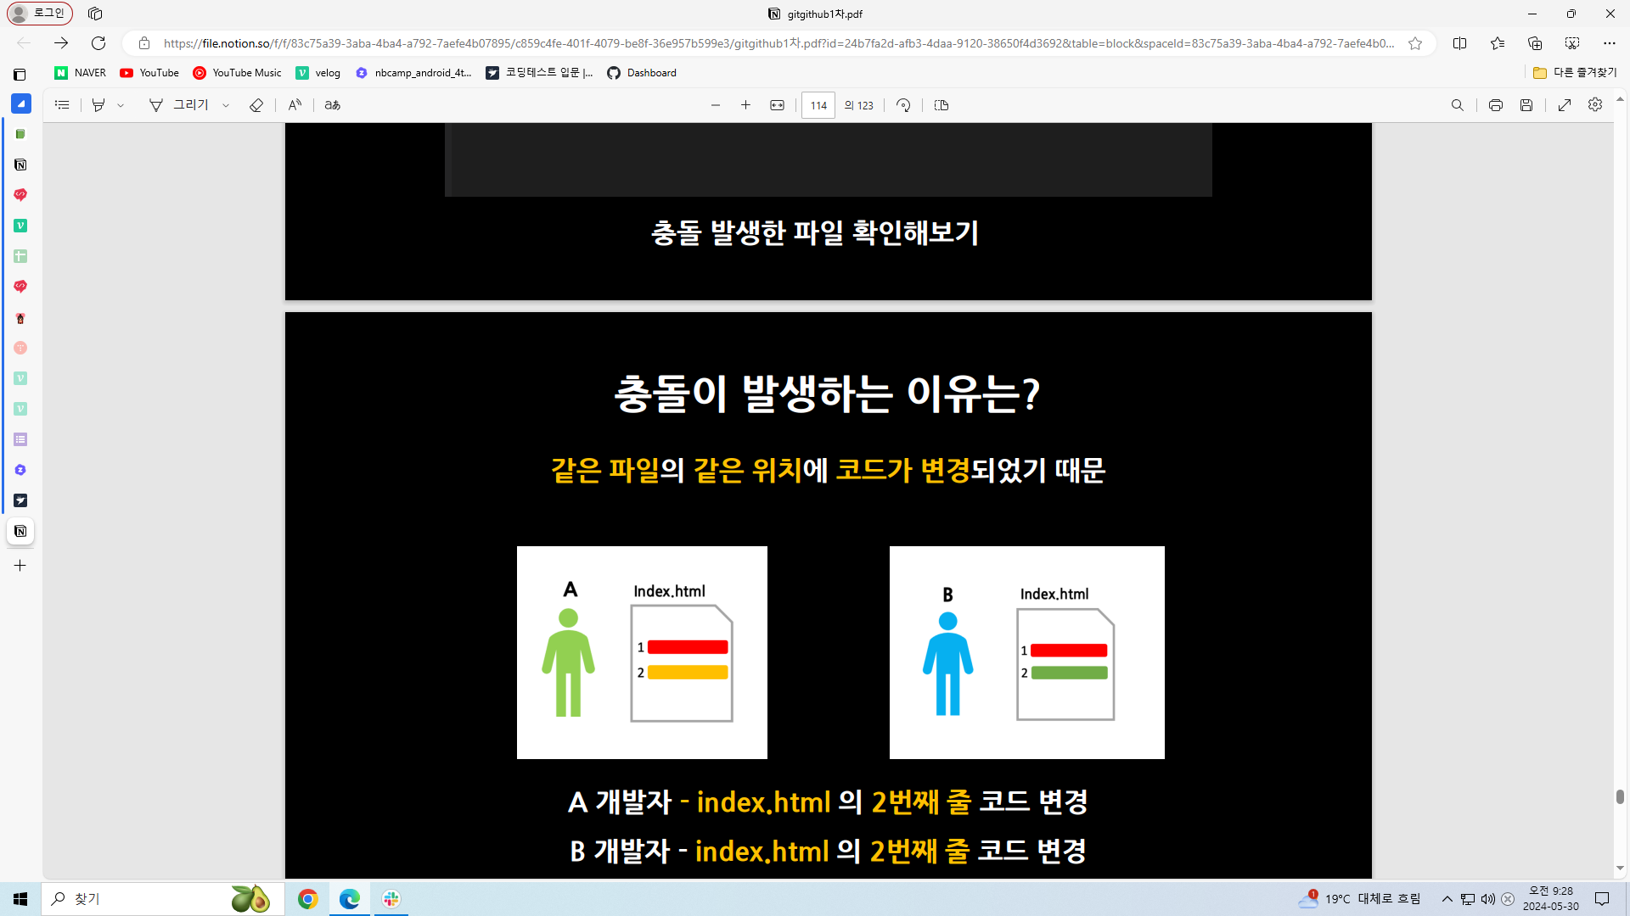1630x916 pixels.
Task: Rotate the PDF page
Action: 903,105
